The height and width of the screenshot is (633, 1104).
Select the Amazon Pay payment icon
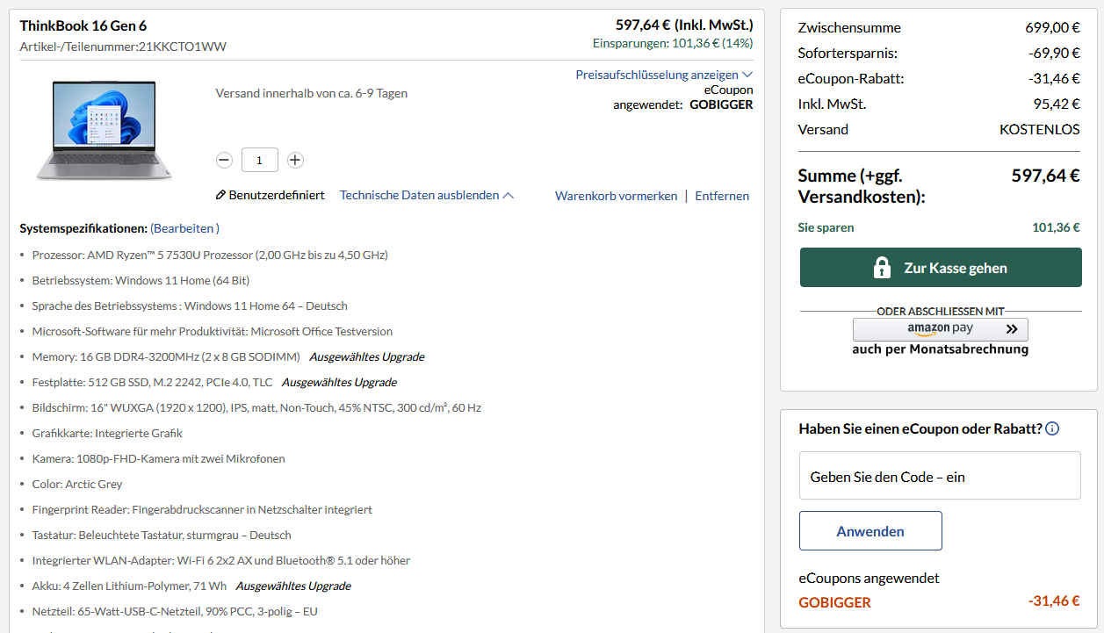point(940,330)
